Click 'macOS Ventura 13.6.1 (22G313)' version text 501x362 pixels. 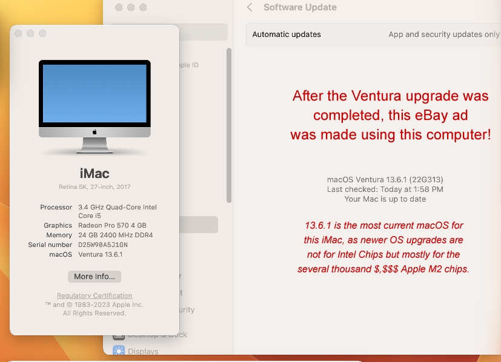(x=385, y=179)
